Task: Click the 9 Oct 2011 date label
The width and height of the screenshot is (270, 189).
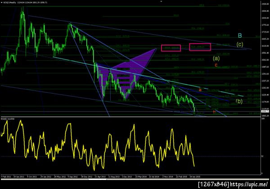Action: pyautogui.click(x=32, y=176)
